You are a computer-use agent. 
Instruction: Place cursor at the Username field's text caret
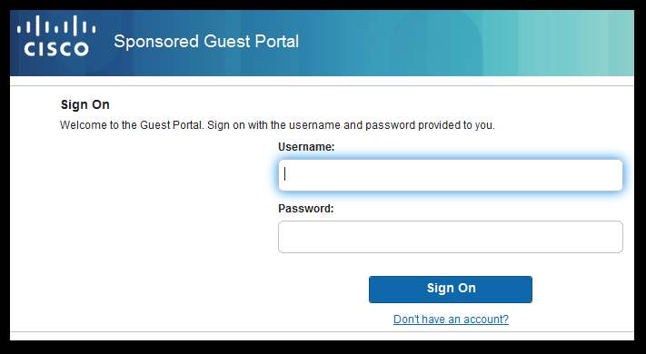tap(284, 174)
